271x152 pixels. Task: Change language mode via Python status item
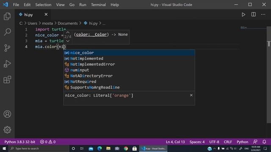[x=242, y=142]
